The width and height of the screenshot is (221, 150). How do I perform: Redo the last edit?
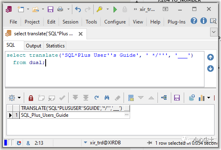pyautogui.click(x=88, y=9)
